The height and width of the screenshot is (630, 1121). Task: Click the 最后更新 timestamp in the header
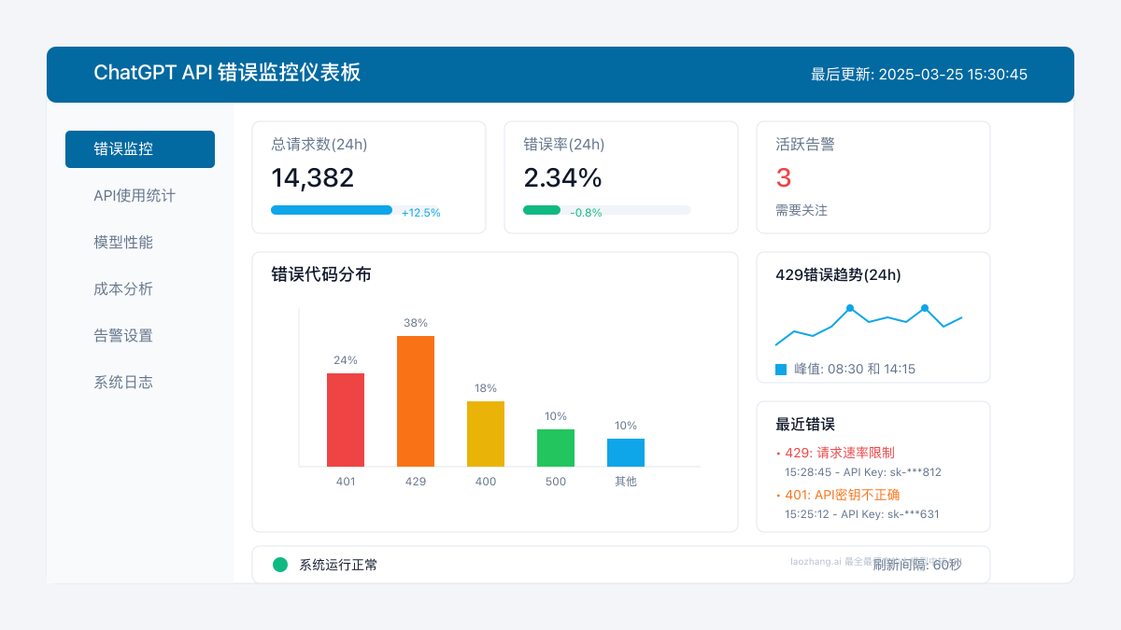coord(919,75)
